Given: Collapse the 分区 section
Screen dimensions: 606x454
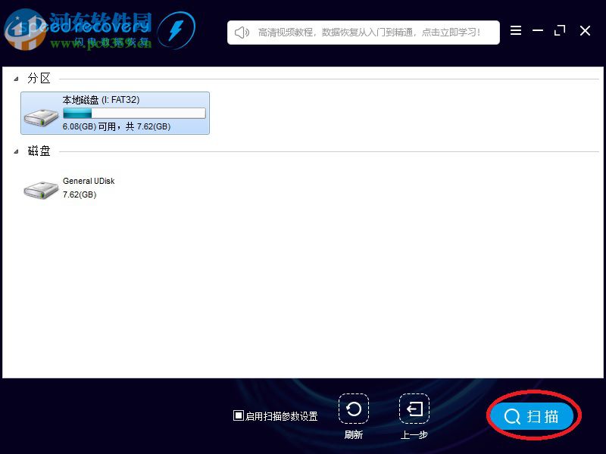Looking at the screenshot, I should [17, 79].
